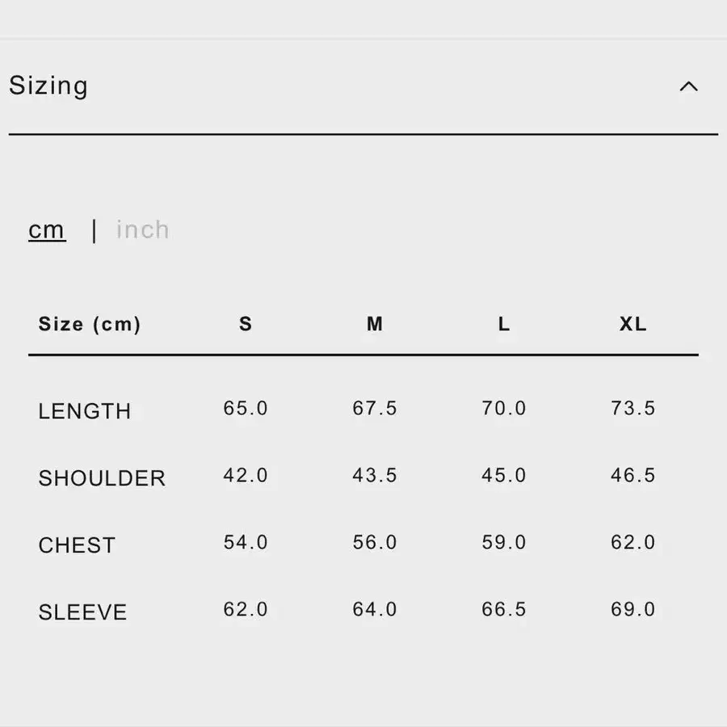Click the 65.0 length value for S
727x727 pixels.
point(246,409)
